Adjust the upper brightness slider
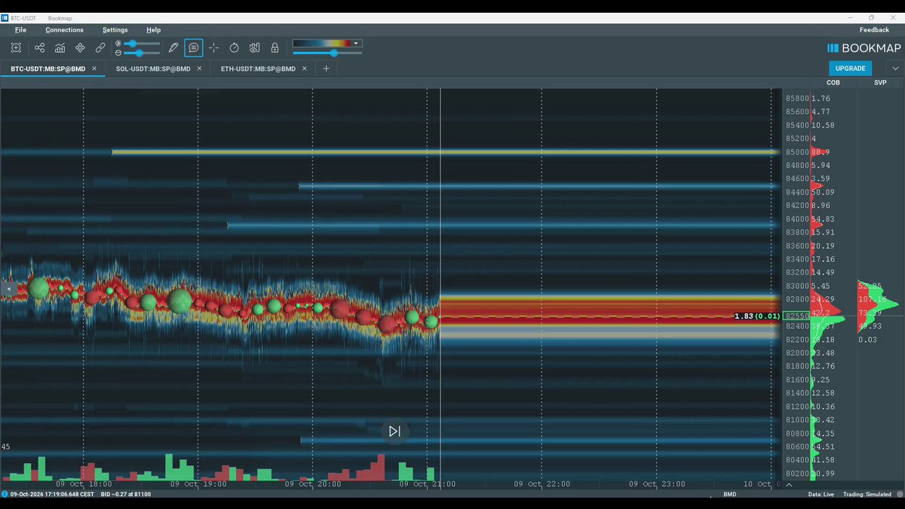905x509 pixels. 142,44
